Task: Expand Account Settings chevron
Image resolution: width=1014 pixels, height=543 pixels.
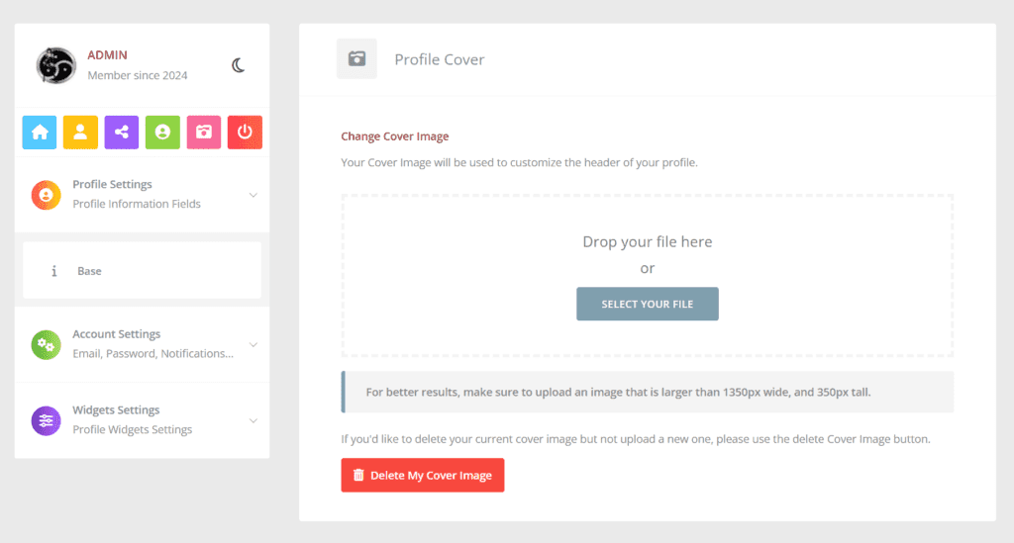Action: click(x=253, y=345)
